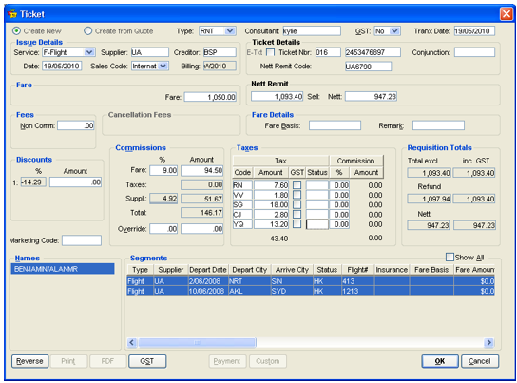Select the NRT to SIN flight segment
This screenshot has height=383, width=517.
[x=311, y=280]
